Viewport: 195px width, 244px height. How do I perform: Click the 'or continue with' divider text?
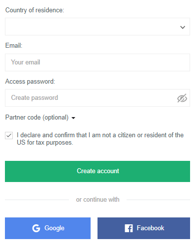(97, 200)
